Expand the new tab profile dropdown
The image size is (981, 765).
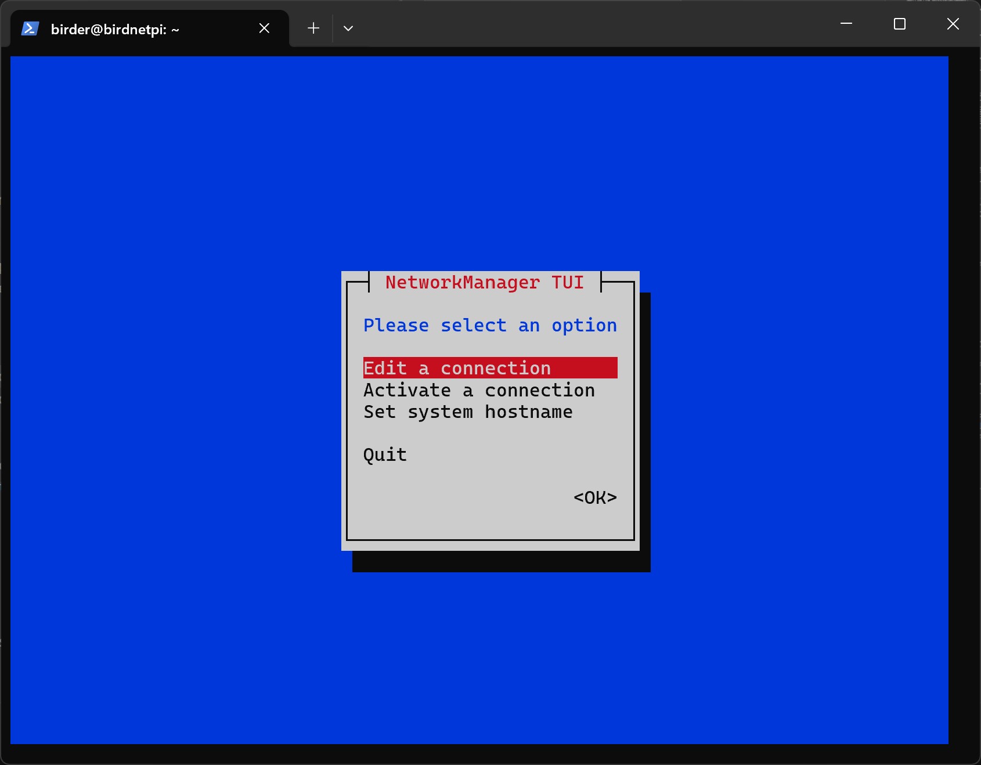(x=348, y=28)
